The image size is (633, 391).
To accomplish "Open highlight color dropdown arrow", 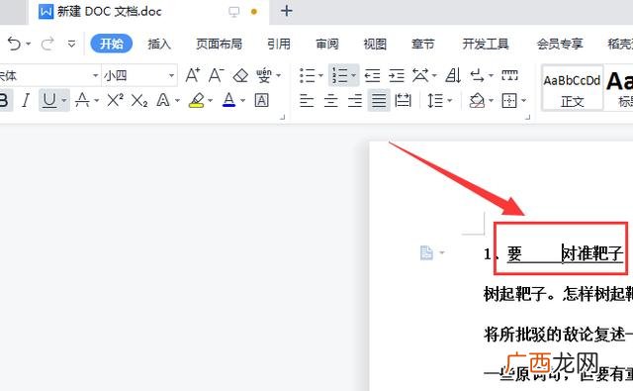I will click(210, 100).
